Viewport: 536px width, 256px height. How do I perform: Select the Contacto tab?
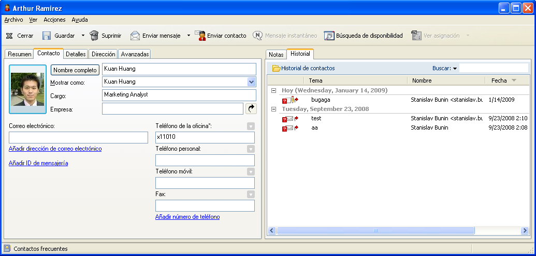coord(49,54)
